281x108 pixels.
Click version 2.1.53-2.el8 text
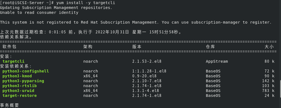coord(147,61)
